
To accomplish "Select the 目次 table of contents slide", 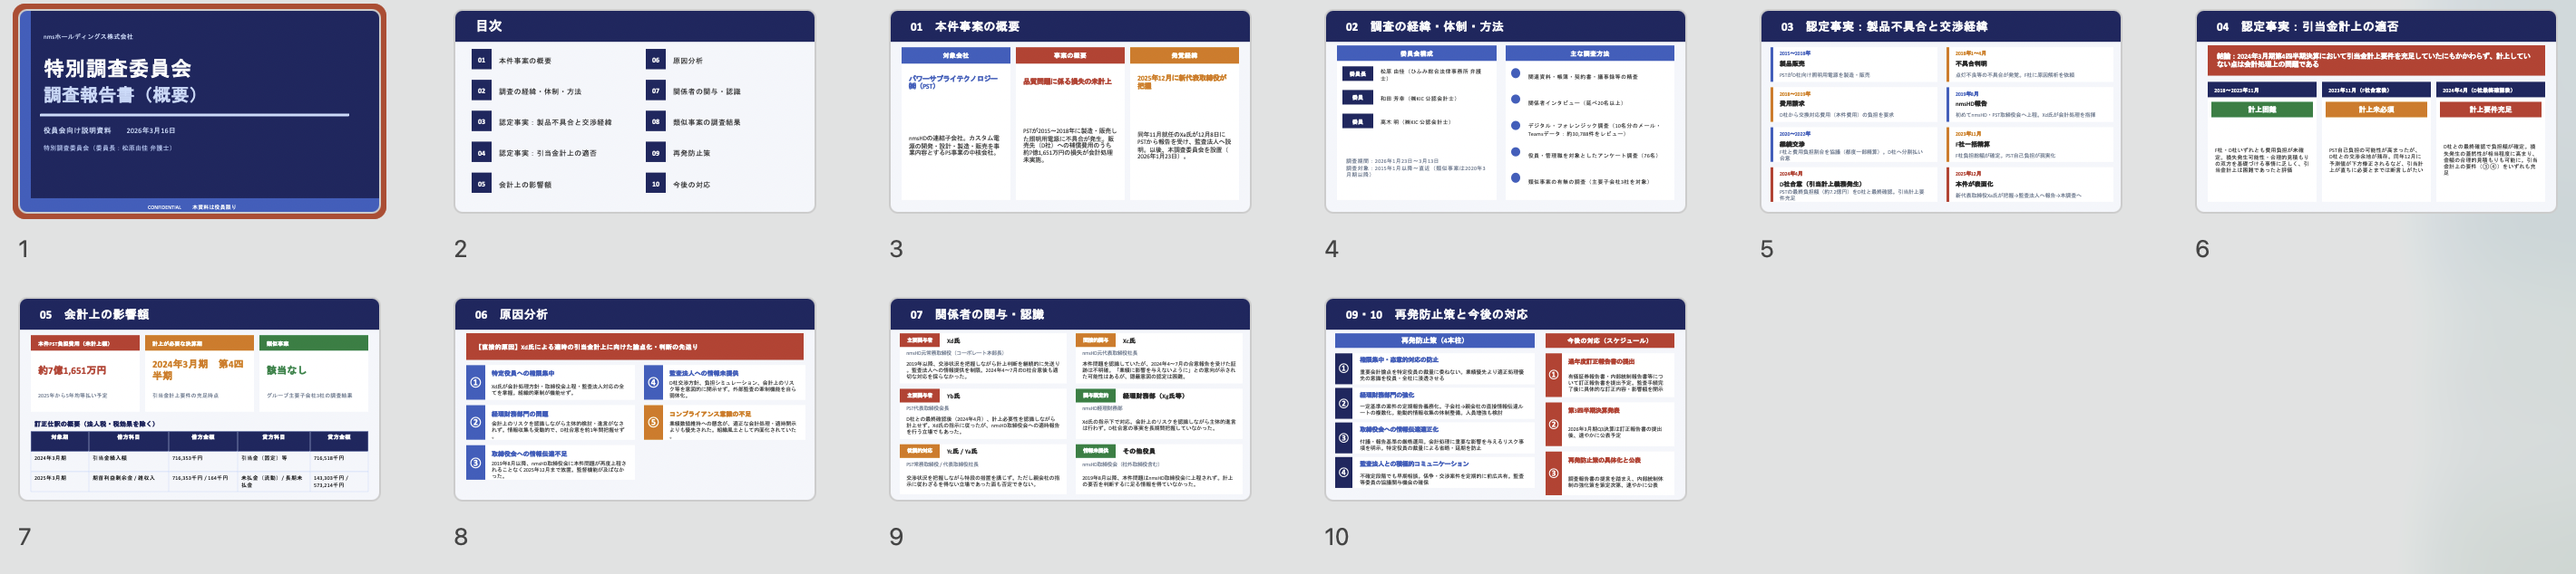I will [x=634, y=110].
